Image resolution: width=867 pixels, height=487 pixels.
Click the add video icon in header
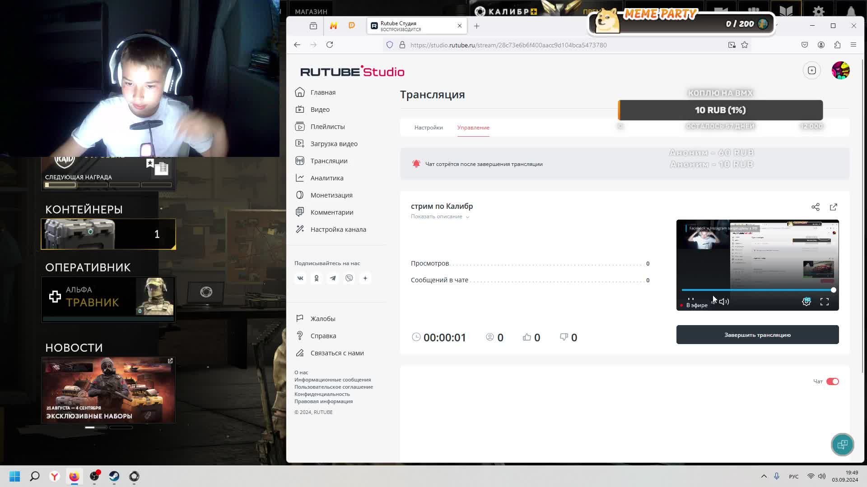[x=811, y=70]
